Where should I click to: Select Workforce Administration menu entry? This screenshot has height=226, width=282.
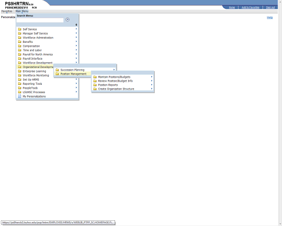38,38
